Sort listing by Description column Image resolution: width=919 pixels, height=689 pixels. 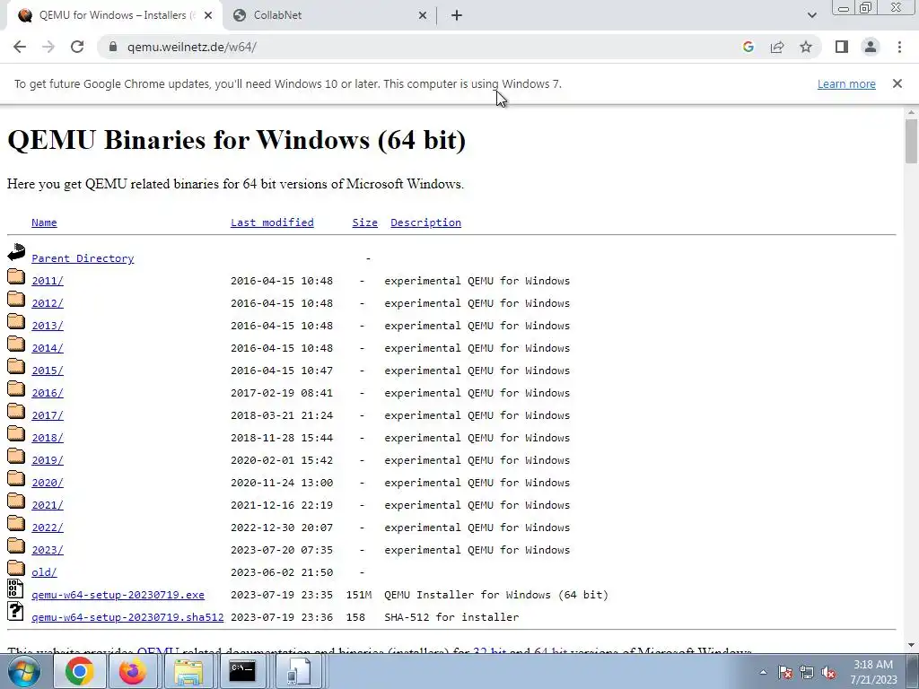pos(425,222)
